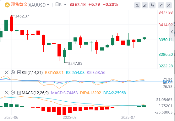Expand the right side panel arrow

point(172,32)
